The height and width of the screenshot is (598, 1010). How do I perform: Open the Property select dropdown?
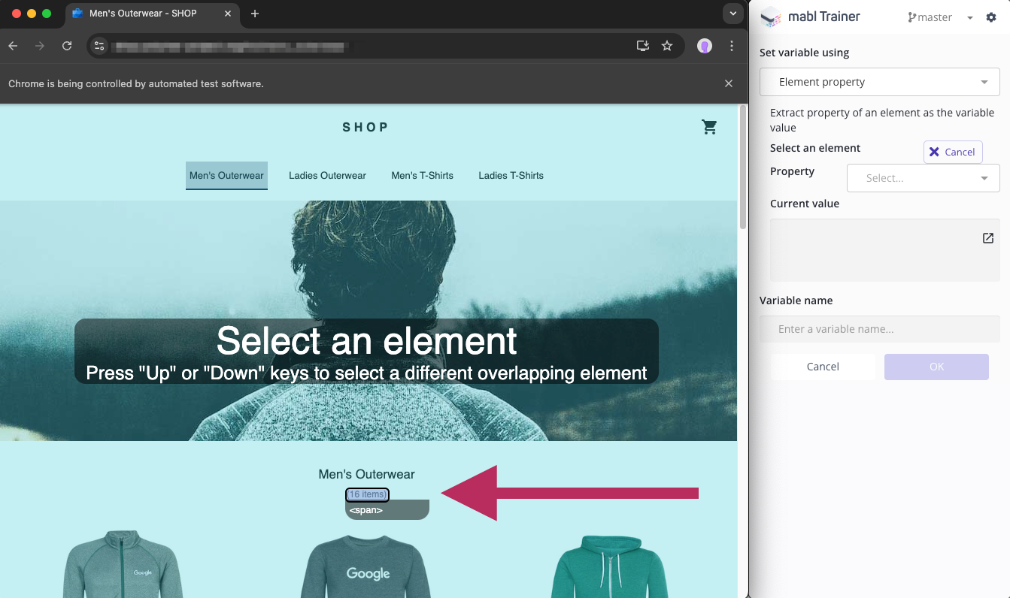click(x=923, y=178)
